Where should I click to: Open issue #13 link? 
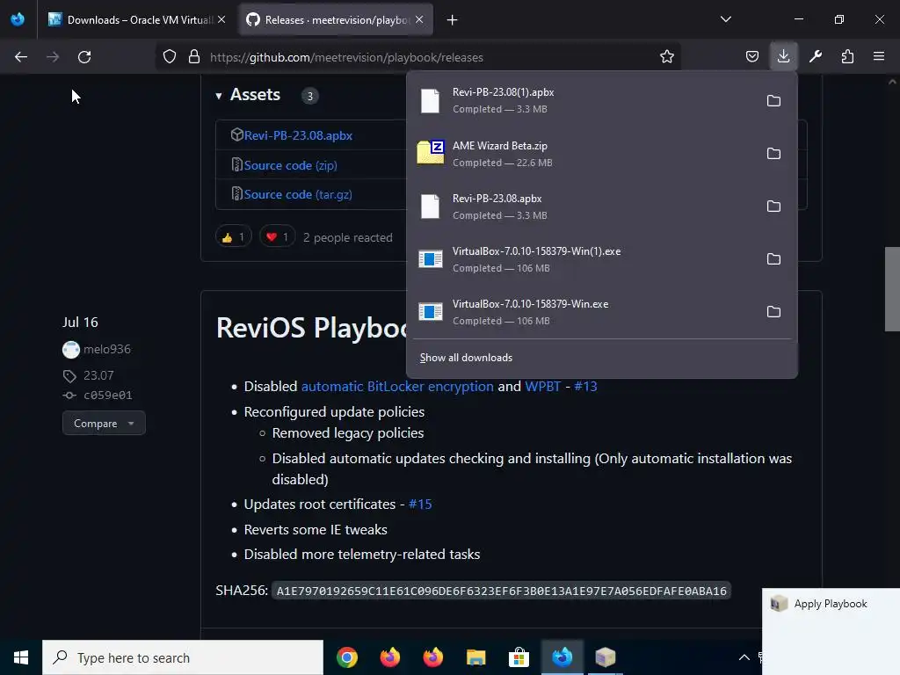(585, 387)
